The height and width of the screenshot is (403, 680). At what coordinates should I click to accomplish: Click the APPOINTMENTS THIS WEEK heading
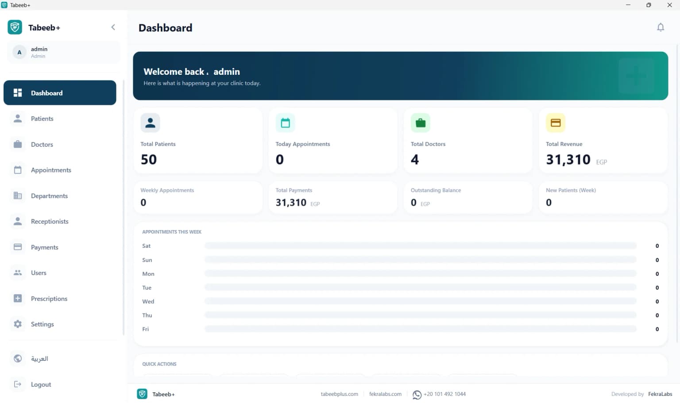172,232
